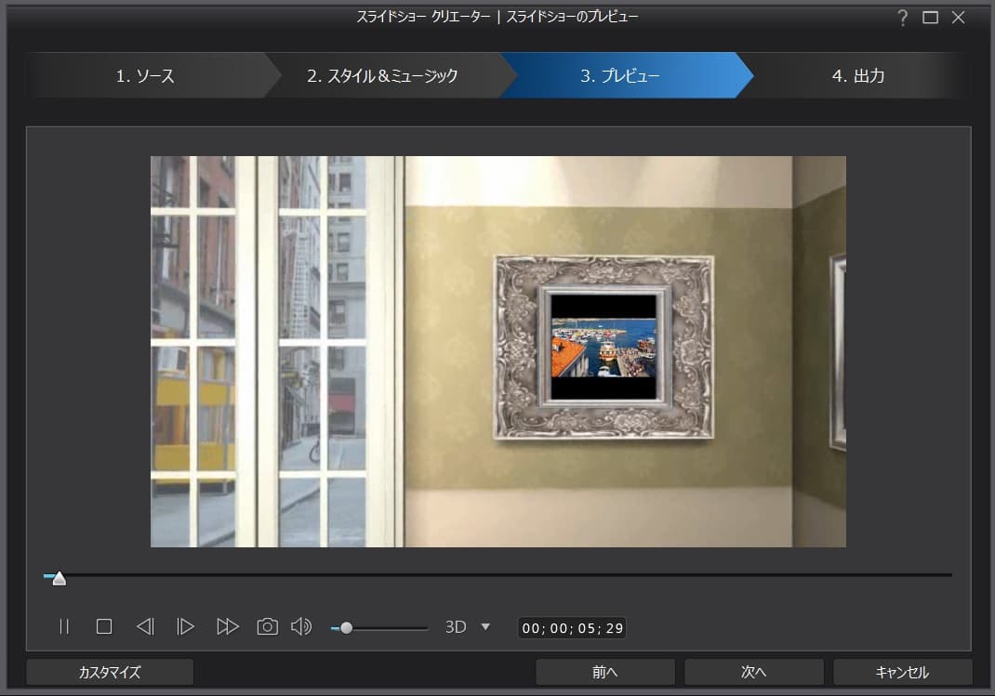Image resolution: width=995 pixels, height=696 pixels.
Task: Click the slideshow preview video area
Action: [498, 352]
